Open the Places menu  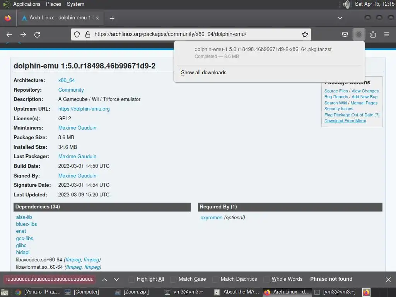point(53,4)
